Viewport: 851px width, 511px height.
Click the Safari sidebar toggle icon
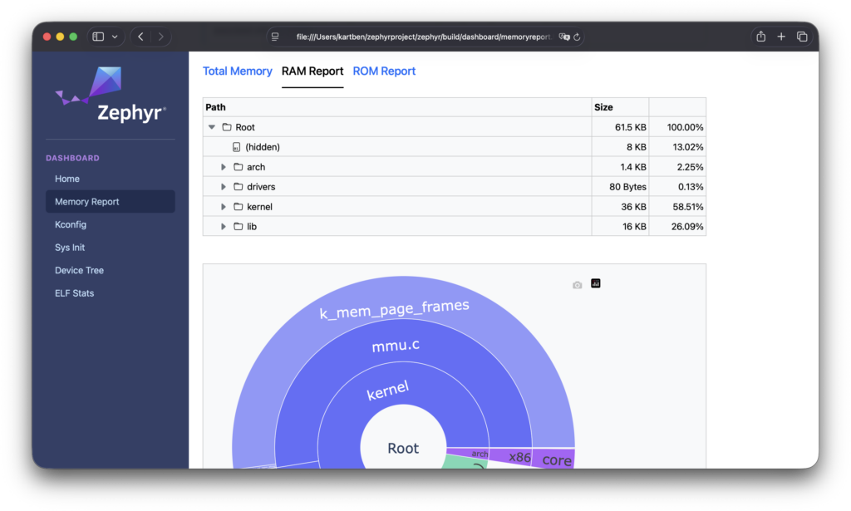coord(98,37)
